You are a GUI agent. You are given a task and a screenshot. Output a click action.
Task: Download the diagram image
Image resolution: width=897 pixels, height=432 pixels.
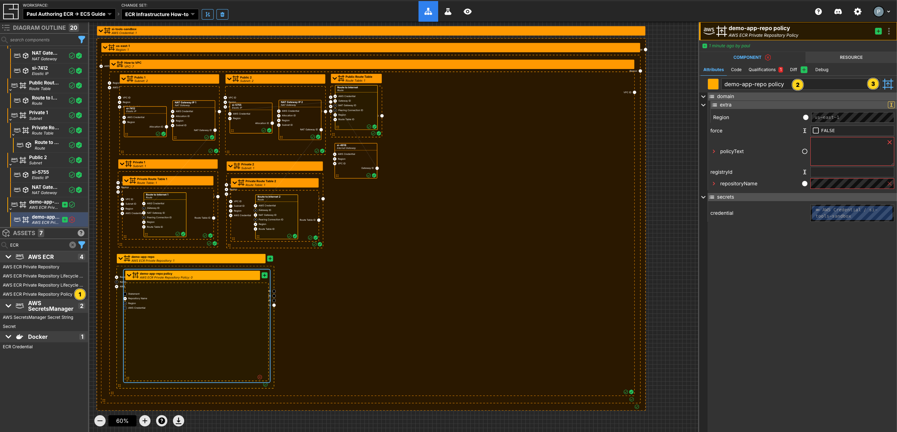pyautogui.click(x=179, y=421)
